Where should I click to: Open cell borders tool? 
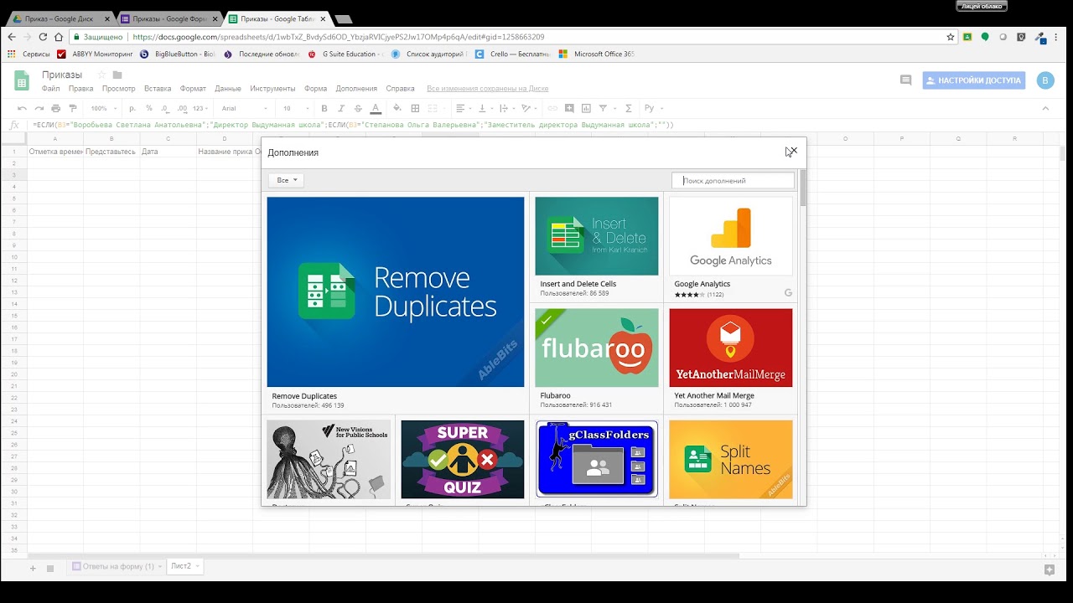tap(415, 108)
